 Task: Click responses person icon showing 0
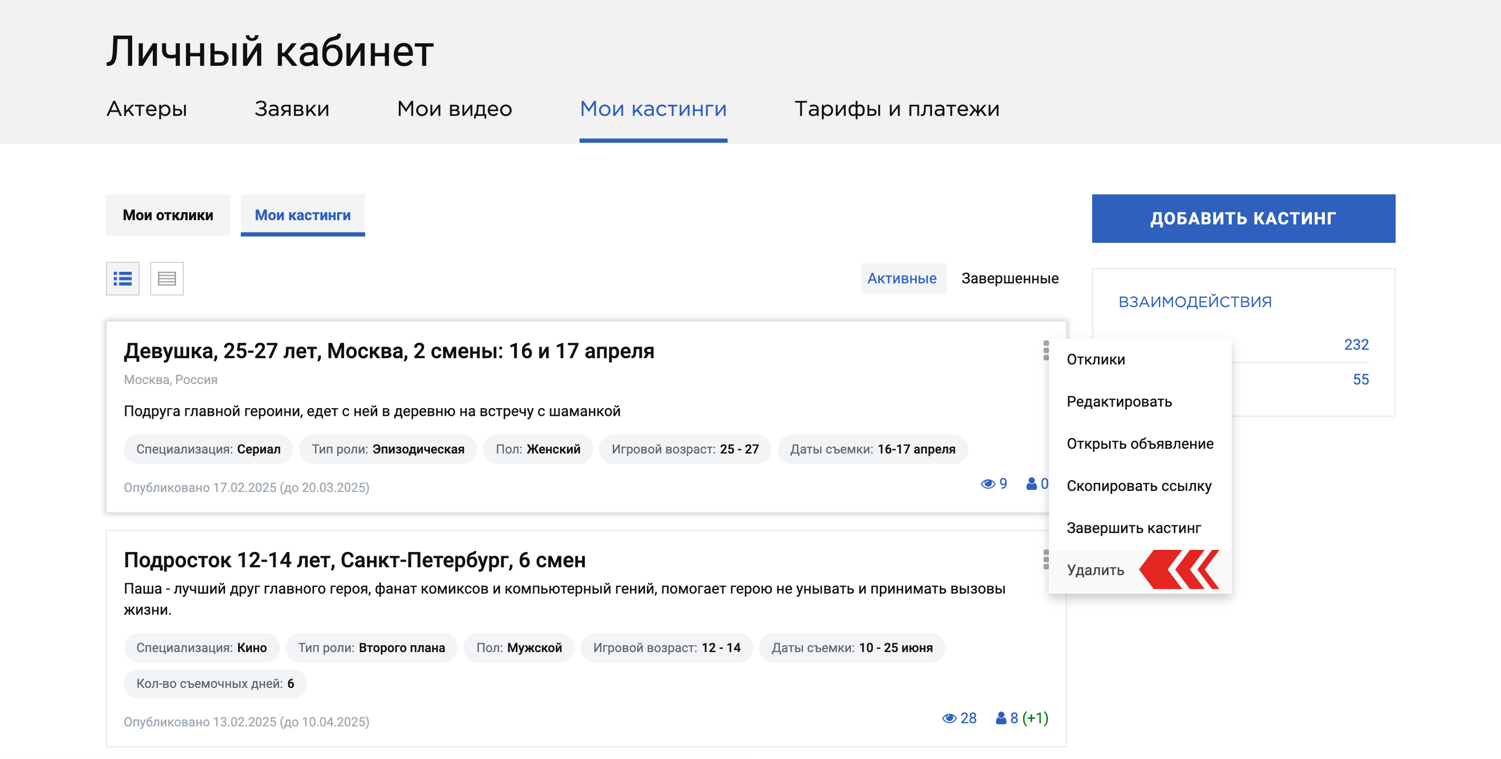tap(1032, 484)
